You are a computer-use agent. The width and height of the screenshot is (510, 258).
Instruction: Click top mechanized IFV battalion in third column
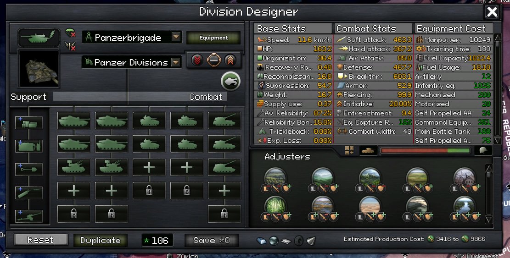tap(149, 121)
